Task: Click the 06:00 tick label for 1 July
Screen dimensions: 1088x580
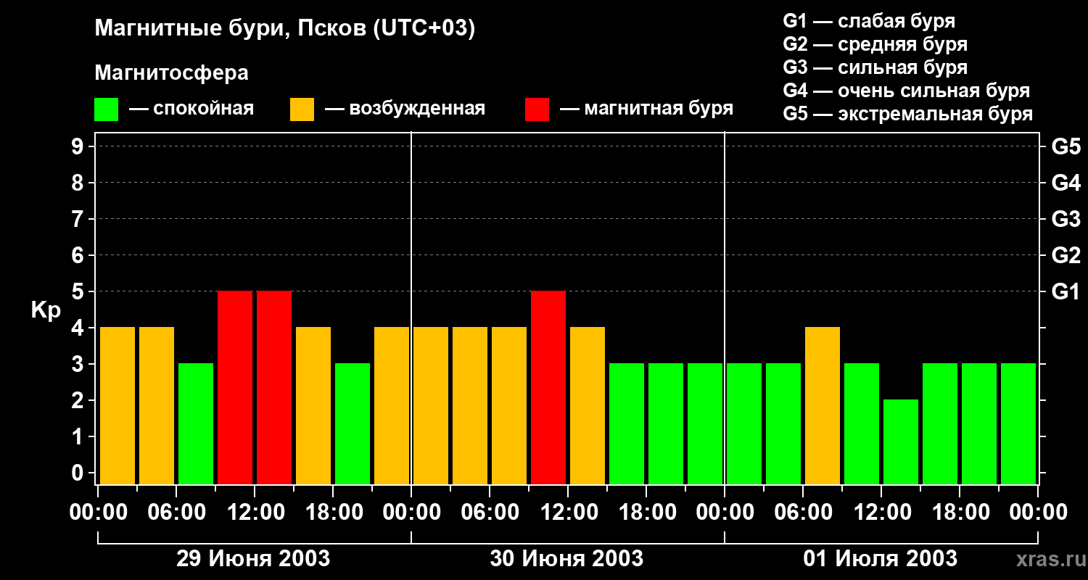Action: coord(803,513)
